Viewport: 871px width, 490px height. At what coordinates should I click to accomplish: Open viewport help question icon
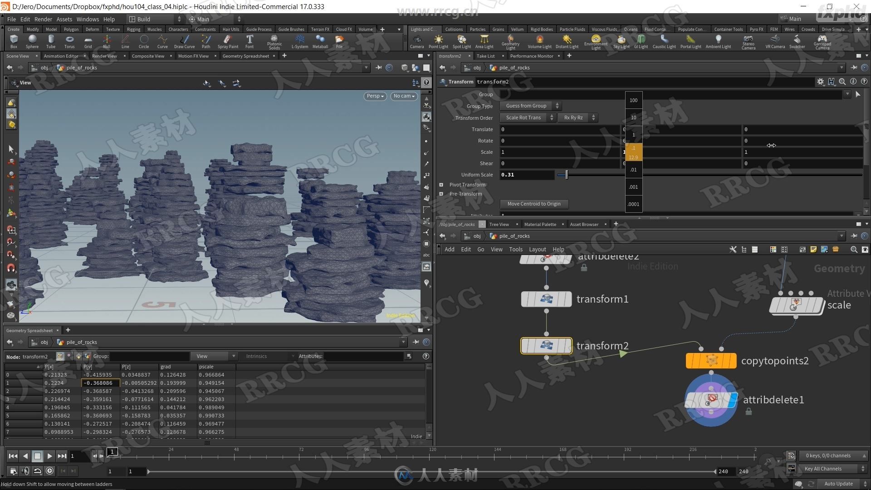426,83
